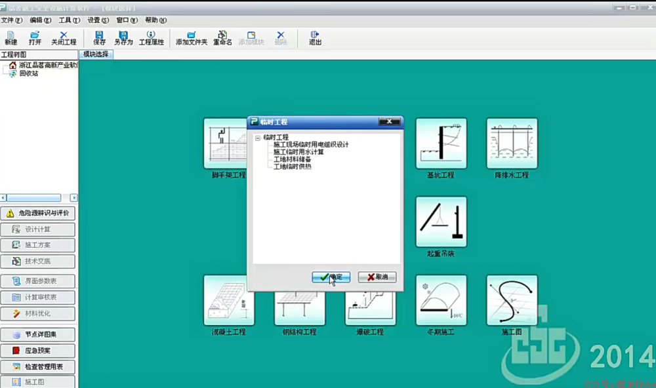This screenshot has height=388, width=656.
Task: Collapse the 临时工程 tree node
Action: [x=257, y=138]
